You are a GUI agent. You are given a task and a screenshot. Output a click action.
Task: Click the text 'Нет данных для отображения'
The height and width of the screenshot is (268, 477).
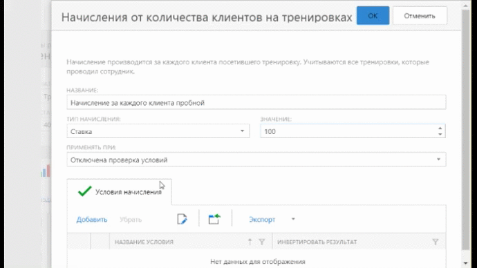click(258, 261)
